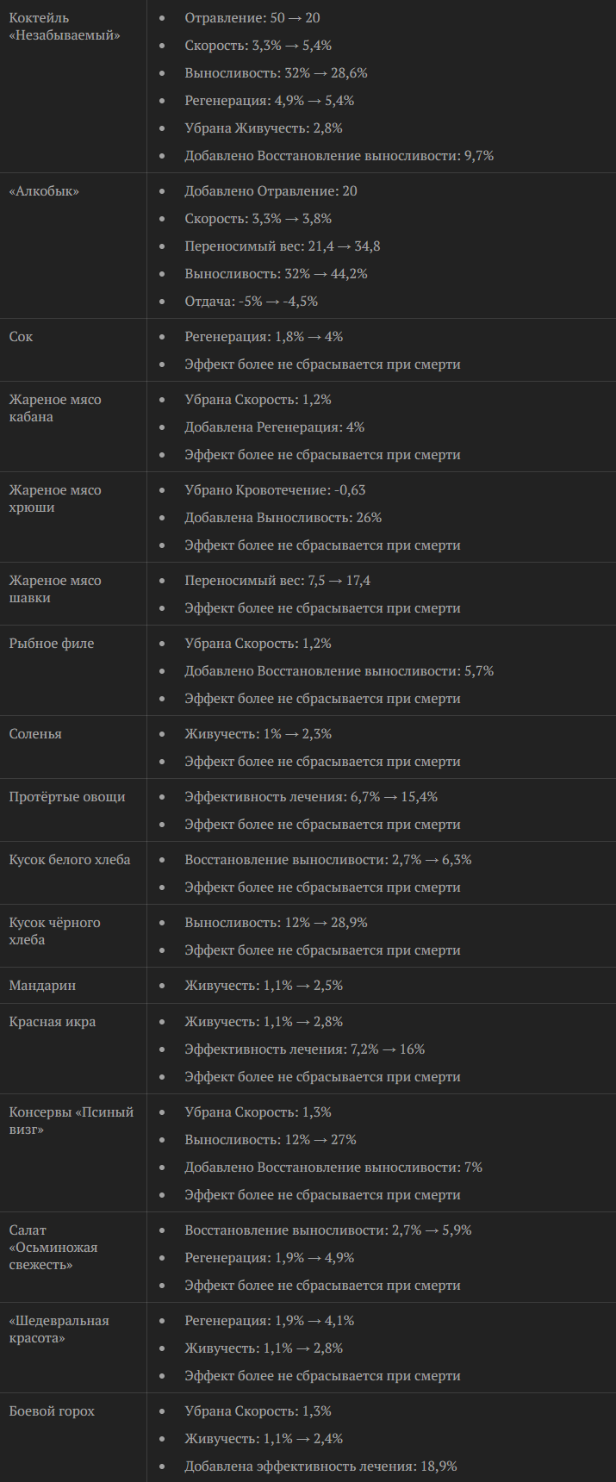The width and height of the screenshot is (616, 1482).
Task: Click the Сок item name
Action: [22, 337]
